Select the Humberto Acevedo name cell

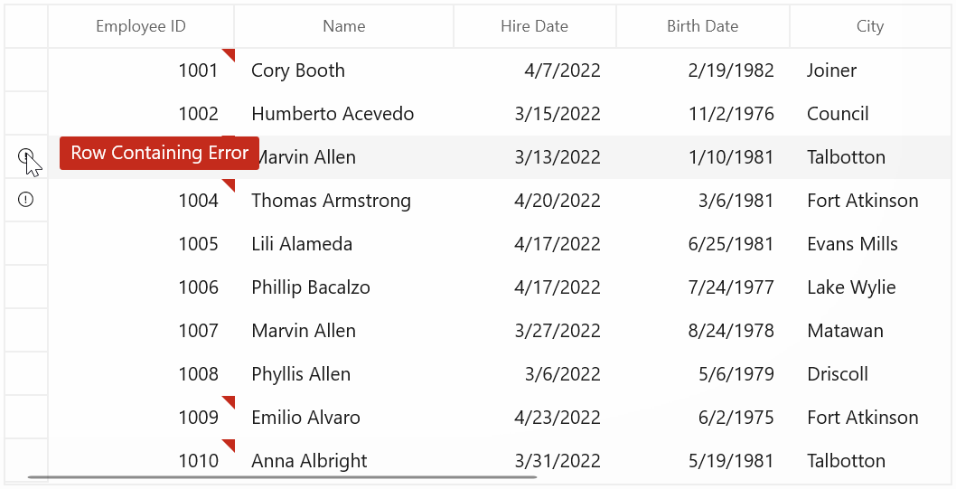344,113
